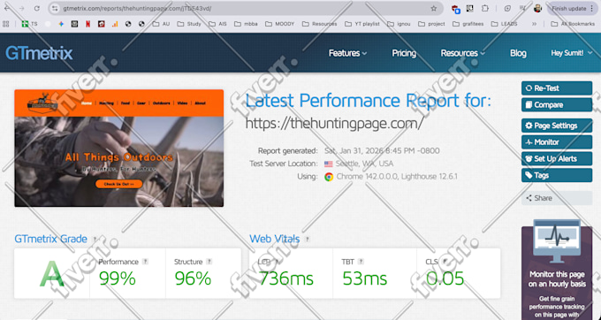Open the colorful Gemini star bookmark
The image size is (601, 320).
[61, 24]
